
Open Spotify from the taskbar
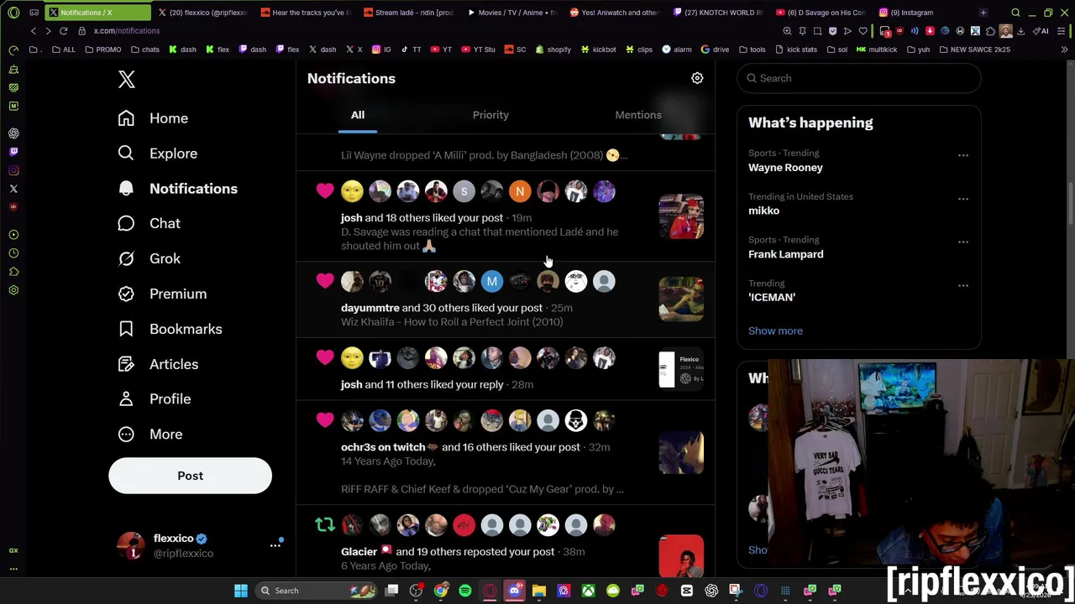pos(465,591)
